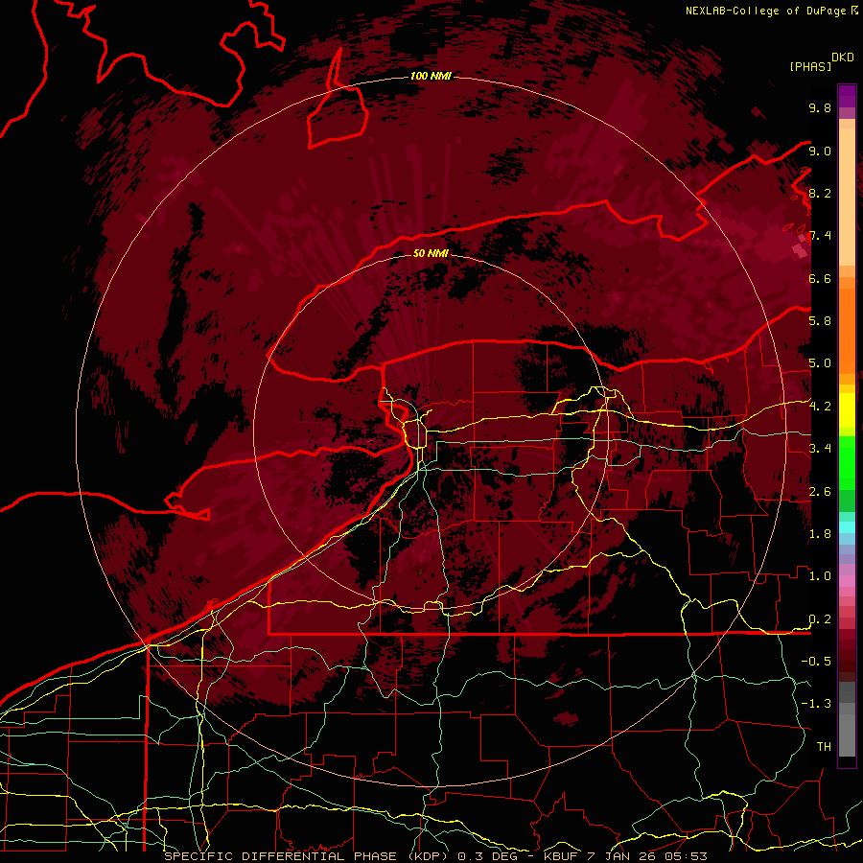The image size is (863, 863).
Task: Click the 3.4 scale value
Action: [x=820, y=449]
